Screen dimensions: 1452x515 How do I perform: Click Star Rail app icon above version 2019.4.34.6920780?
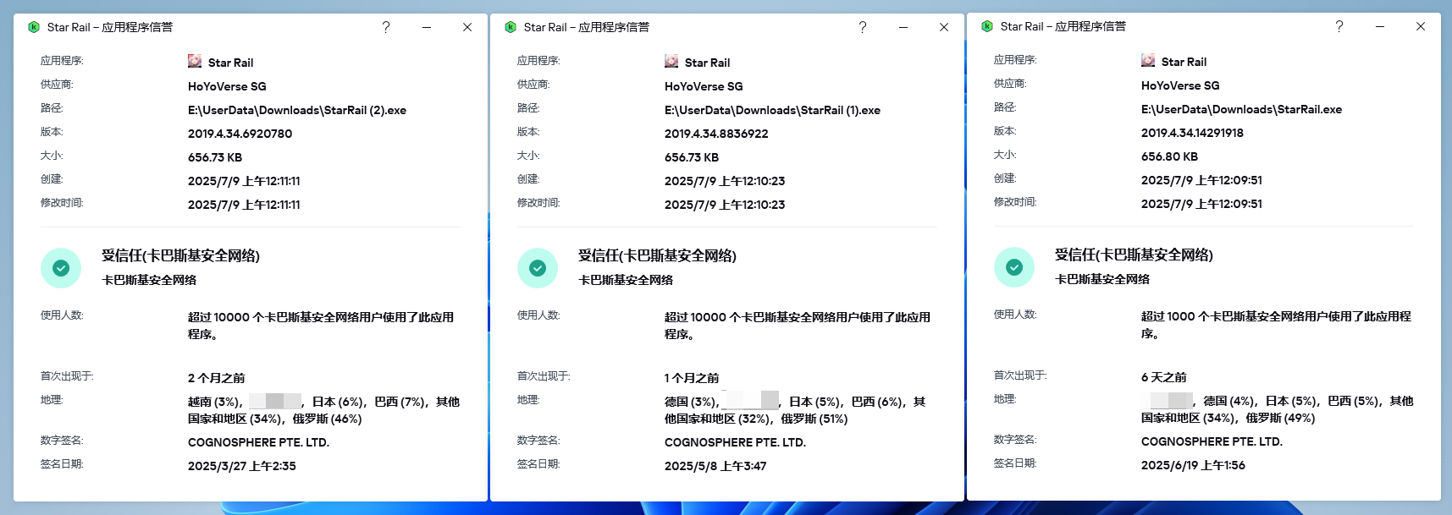tap(195, 62)
